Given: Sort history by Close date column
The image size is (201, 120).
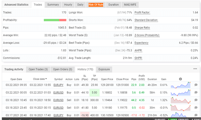Looking at the screenshot, I should tap(40, 79).
